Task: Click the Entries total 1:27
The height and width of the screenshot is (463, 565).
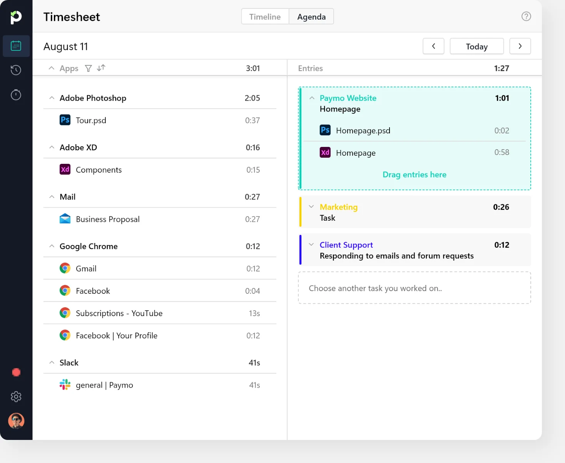Action: (x=501, y=68)
